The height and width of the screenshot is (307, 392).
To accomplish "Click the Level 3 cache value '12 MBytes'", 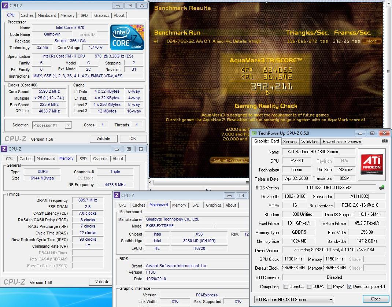I will point(107,111).
